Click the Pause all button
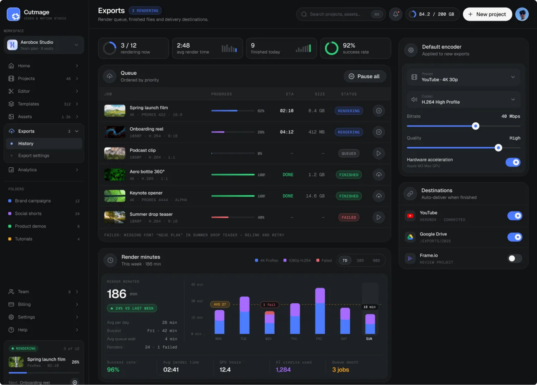 click(x=365, y=76)
